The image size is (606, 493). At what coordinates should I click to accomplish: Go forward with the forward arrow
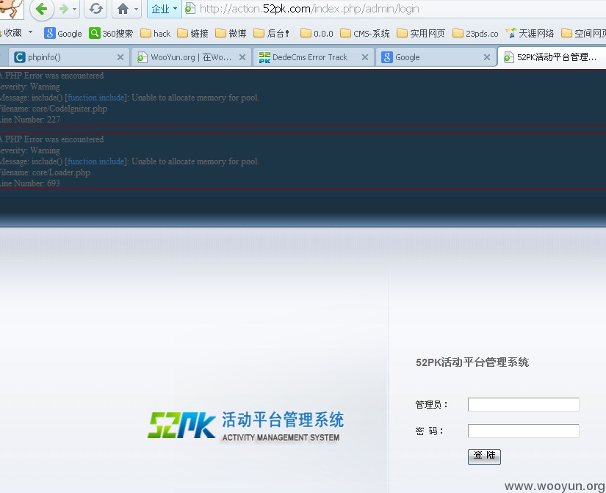tap(63, 9)
